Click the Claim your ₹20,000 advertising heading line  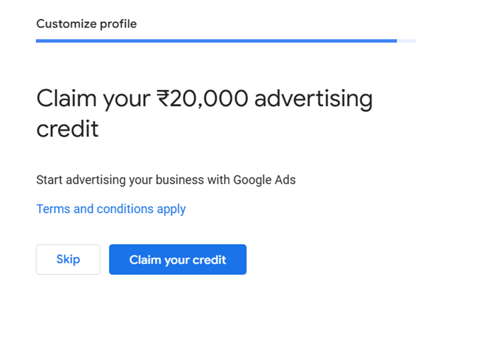pyautogui.click(x=204, y=99)
